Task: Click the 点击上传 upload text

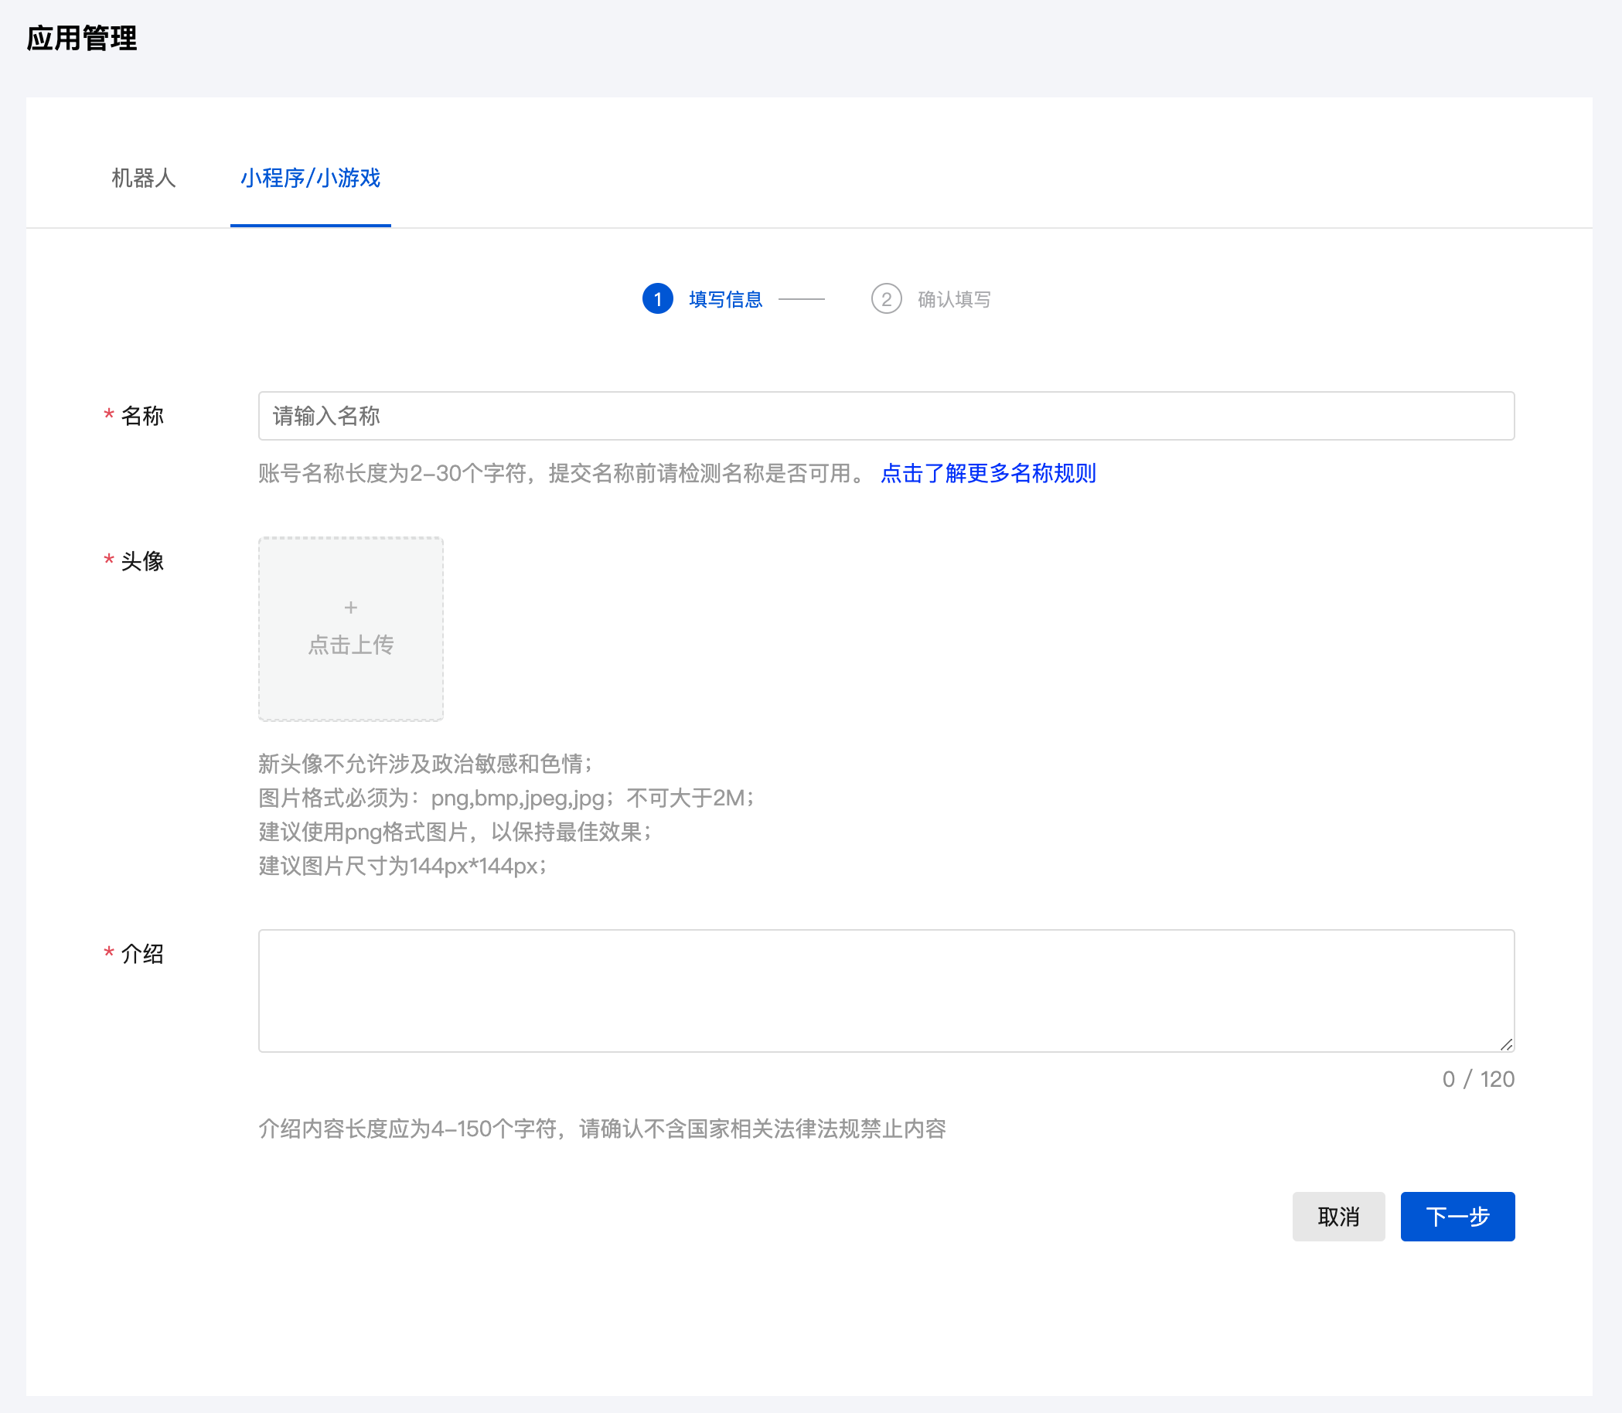Action: pos(351,645)
